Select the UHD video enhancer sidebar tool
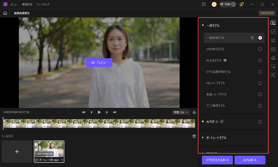 pyautogui.click(x=273, y=23)
